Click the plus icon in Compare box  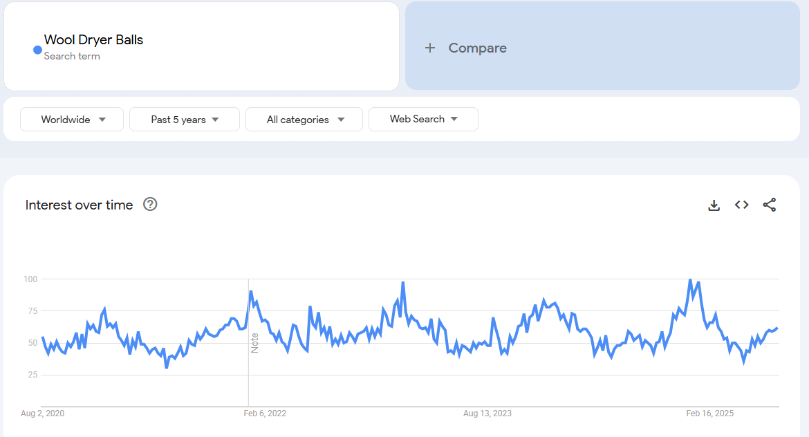pos(430,48)
